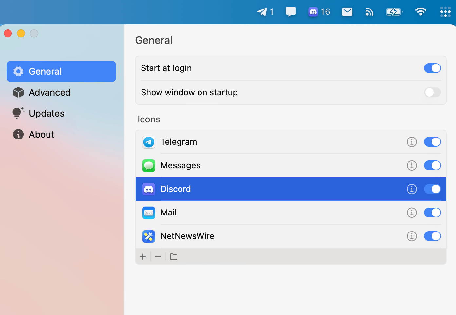456x315 pixels.
Task: Open Discord menu bar icon showing 16
Action: click(x=319, y=12)
